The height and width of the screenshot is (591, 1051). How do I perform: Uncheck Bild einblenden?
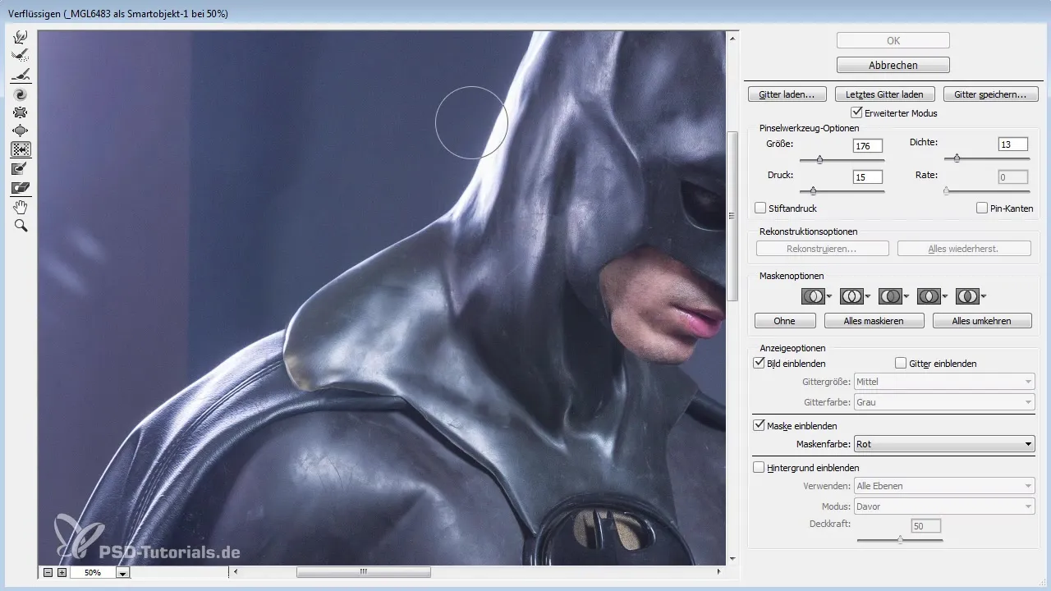coord(759,363)
